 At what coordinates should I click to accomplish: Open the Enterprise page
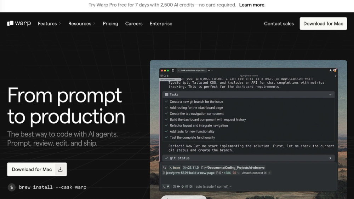coord(161,23)
